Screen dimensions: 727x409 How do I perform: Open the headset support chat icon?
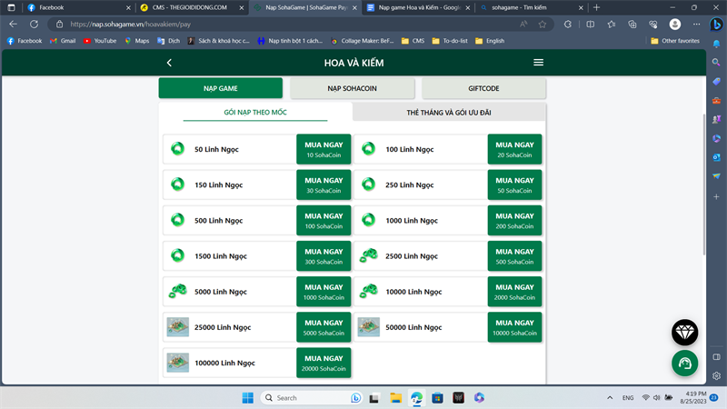coord(684,364)
